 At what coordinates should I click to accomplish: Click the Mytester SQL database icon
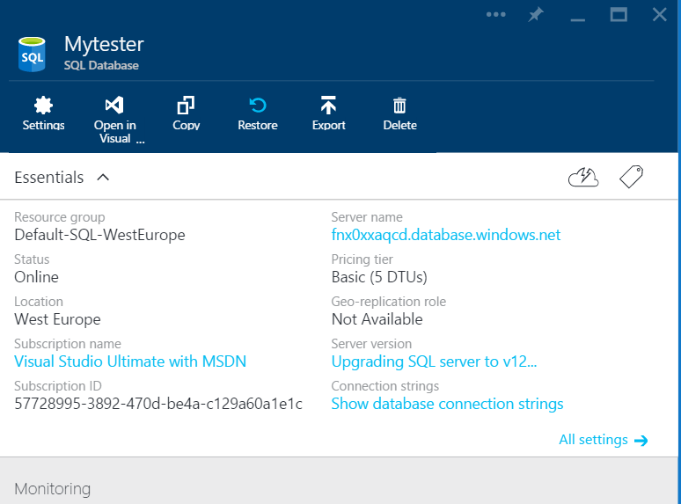pyautogui.click(x=33, y=54)
